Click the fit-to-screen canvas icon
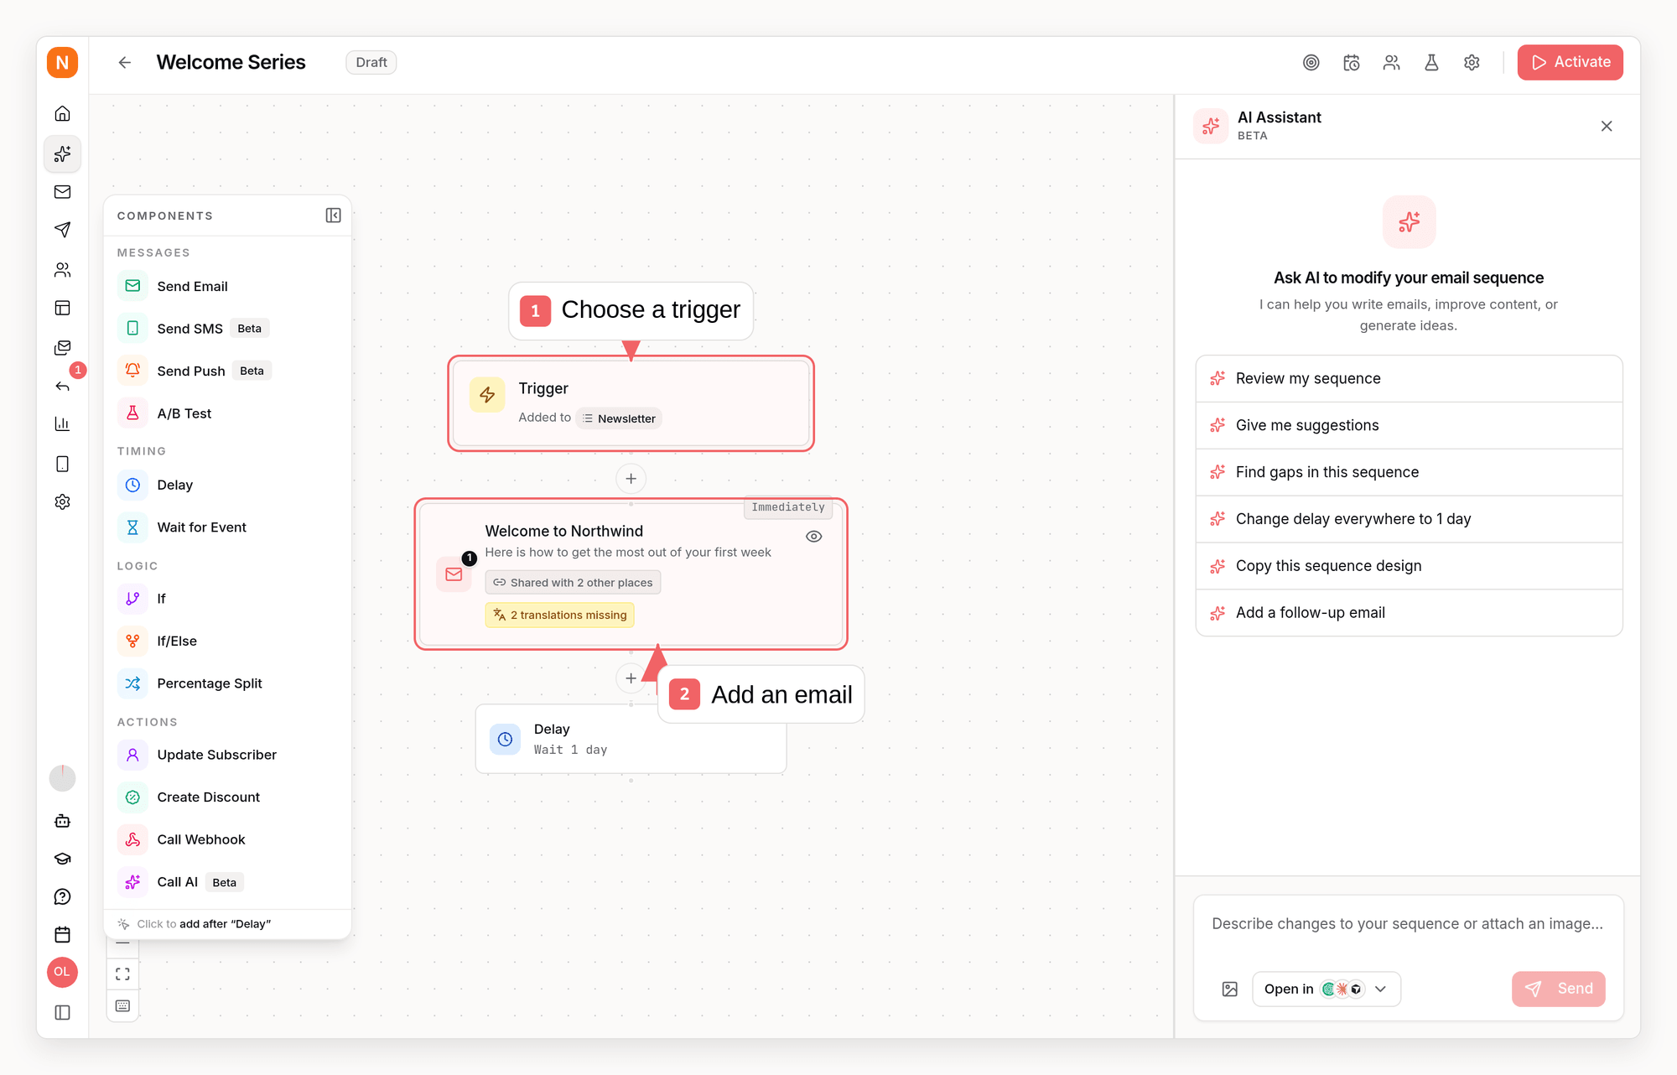The height and width of the screenshot is (1075, 1677). [x=123, y=974]
